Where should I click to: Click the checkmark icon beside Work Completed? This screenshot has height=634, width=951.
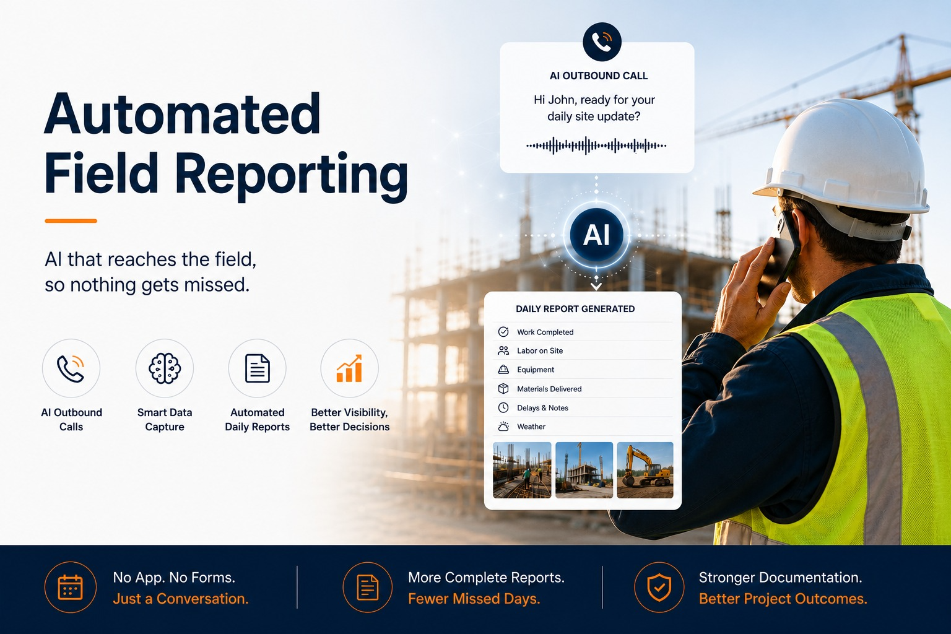click(x=503, y=332)
